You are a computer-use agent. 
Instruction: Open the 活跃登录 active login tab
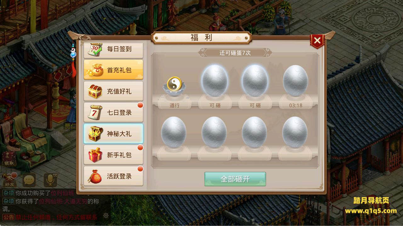(113, 176)
